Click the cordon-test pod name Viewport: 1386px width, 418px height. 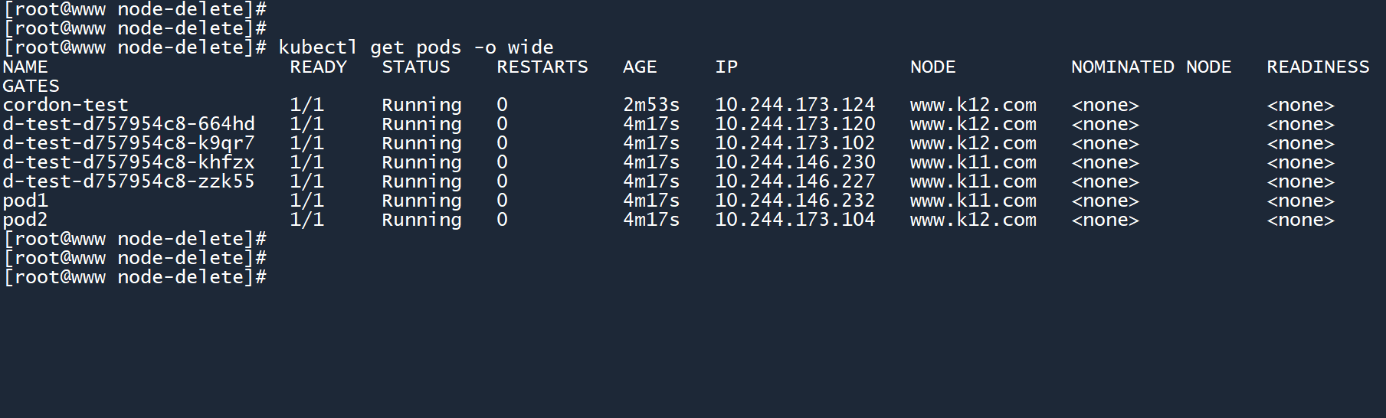coord(65,105)
